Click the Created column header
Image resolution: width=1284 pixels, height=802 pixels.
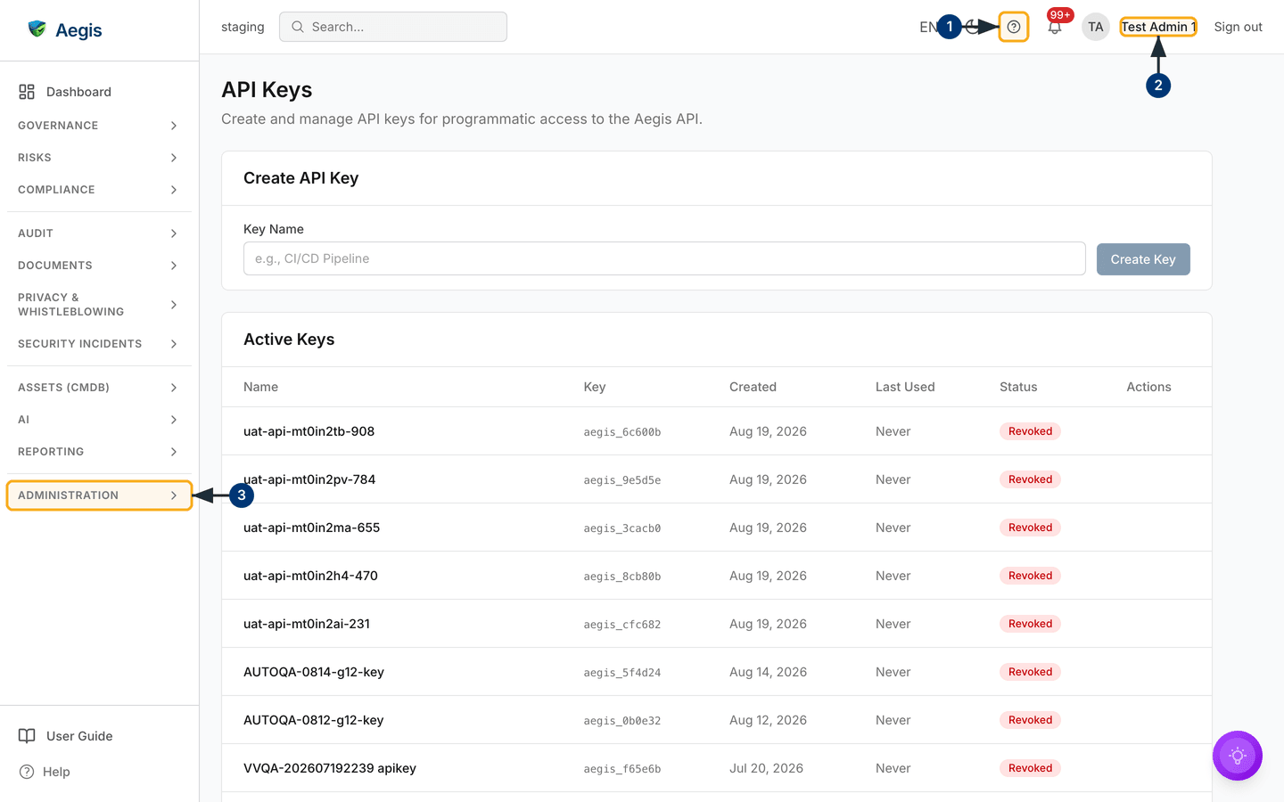(753, 387)
